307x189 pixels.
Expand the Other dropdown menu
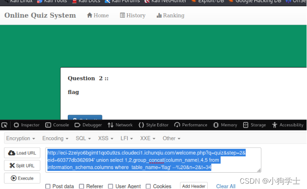coord(171,138)
